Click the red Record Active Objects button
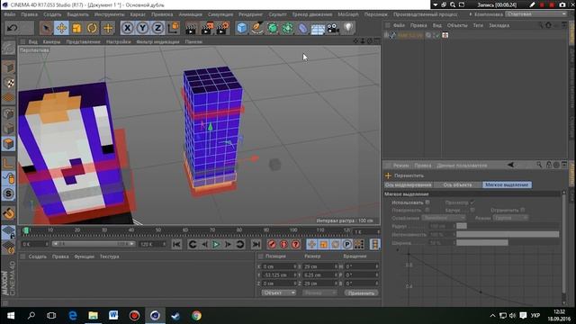This screenshot has width=576, height=324. (272, 244)
